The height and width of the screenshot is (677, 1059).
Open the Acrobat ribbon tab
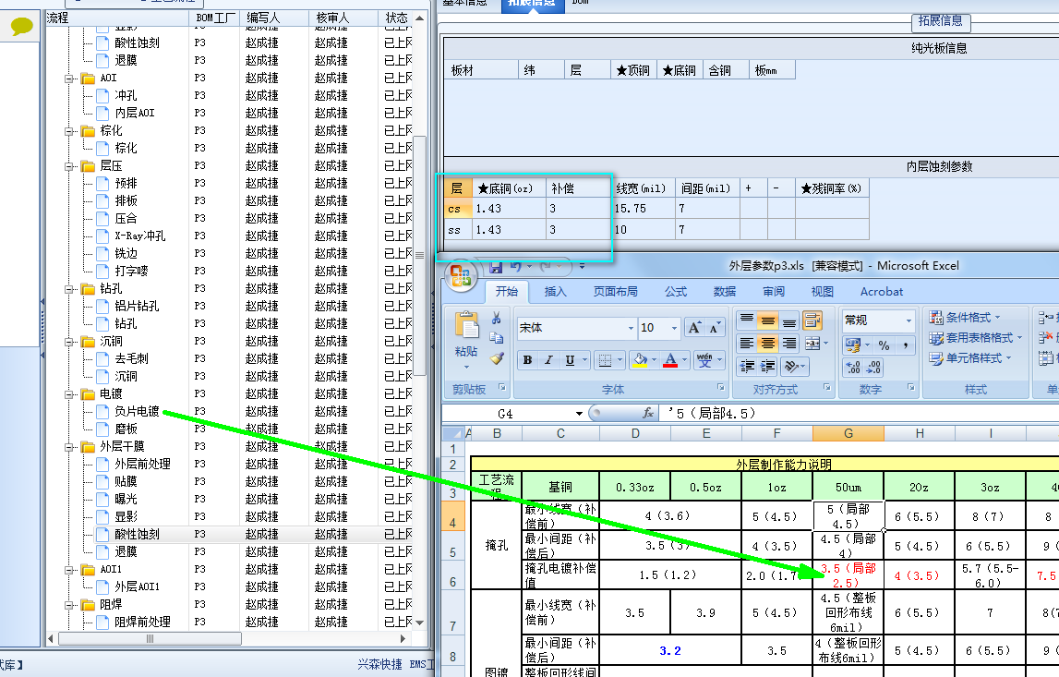[882, 291]
